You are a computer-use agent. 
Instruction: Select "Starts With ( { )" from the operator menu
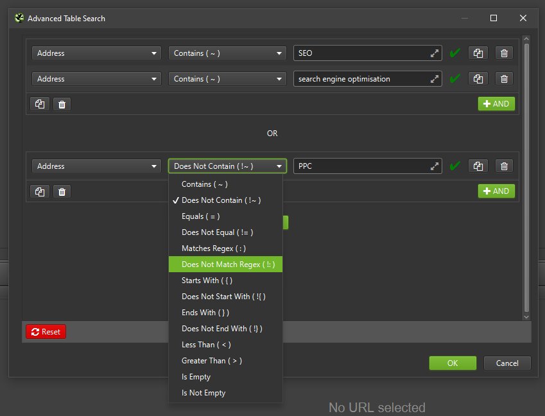pos(207,281)
